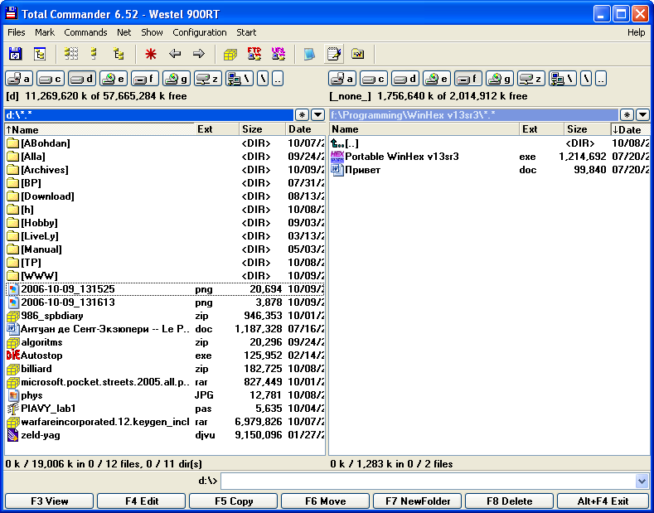Open right panel directory history dropdown
654x513 pixels.
(x=642, y=114)
